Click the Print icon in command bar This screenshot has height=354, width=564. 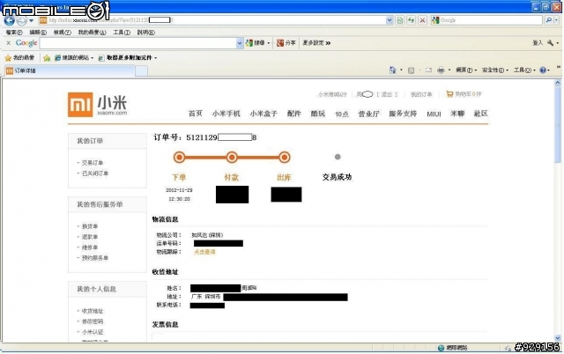click(441, 70)
